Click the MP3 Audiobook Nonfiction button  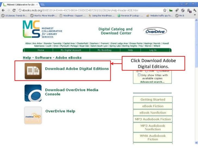(153, 127)
